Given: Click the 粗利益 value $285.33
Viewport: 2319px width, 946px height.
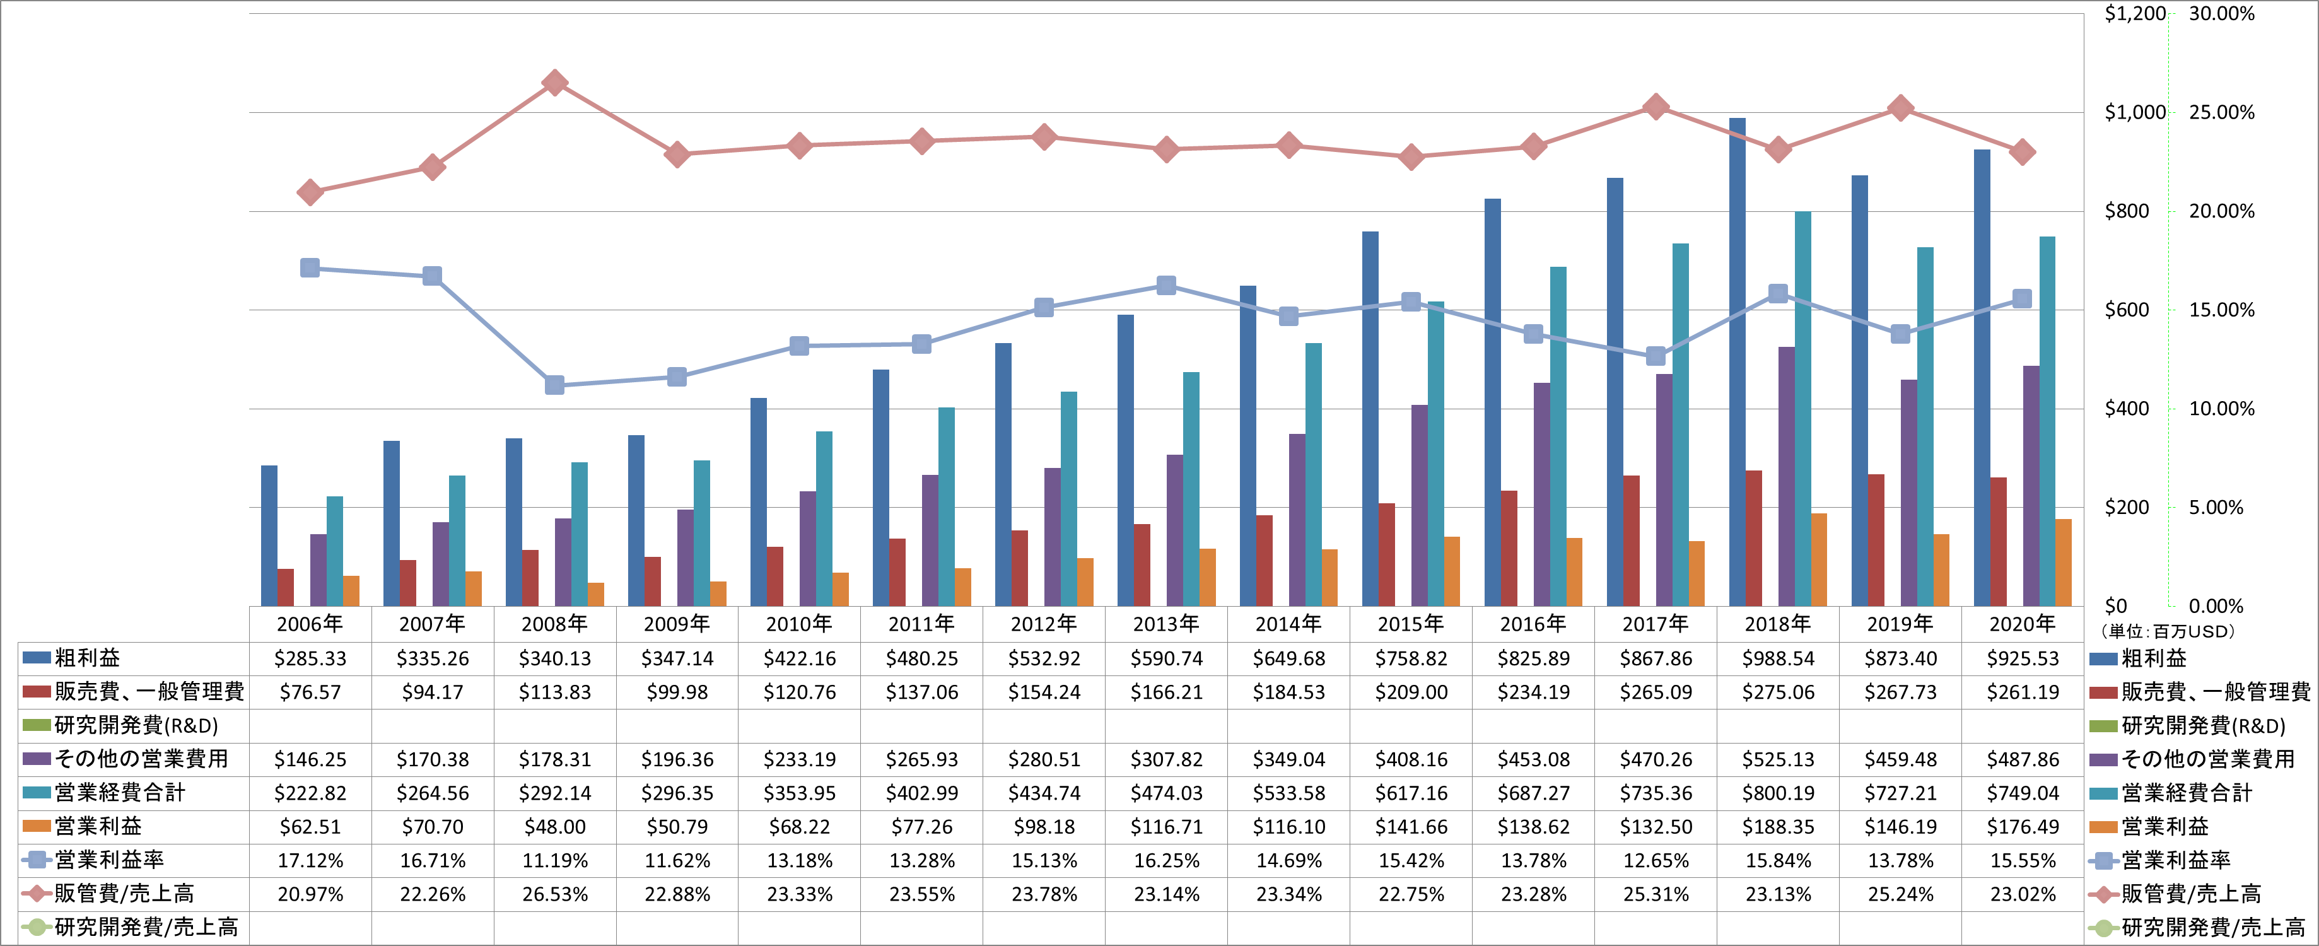Looking at the screenshot, I should (x=310, y=659).
